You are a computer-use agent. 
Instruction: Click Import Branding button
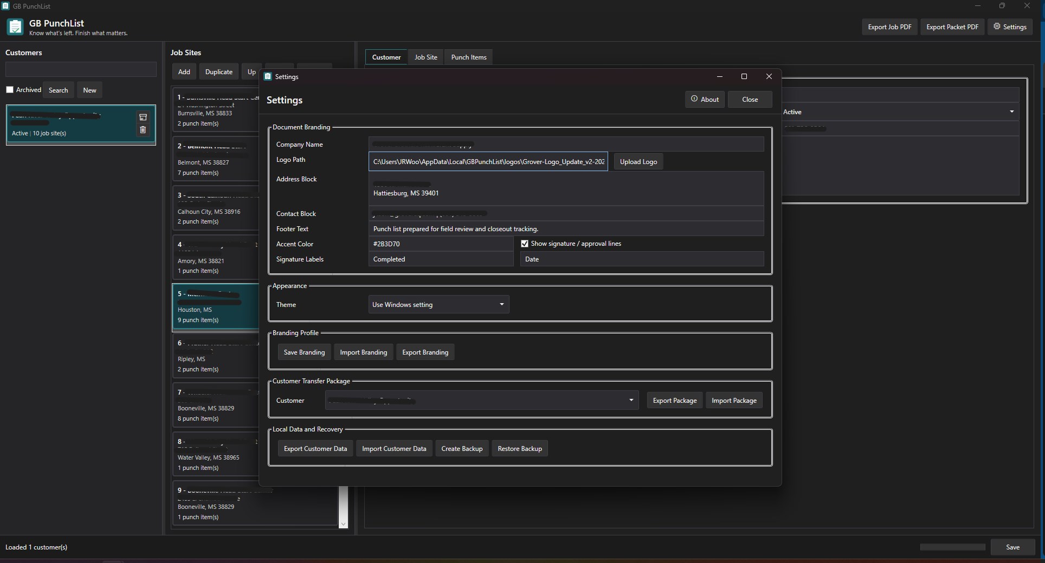[364, 352]
